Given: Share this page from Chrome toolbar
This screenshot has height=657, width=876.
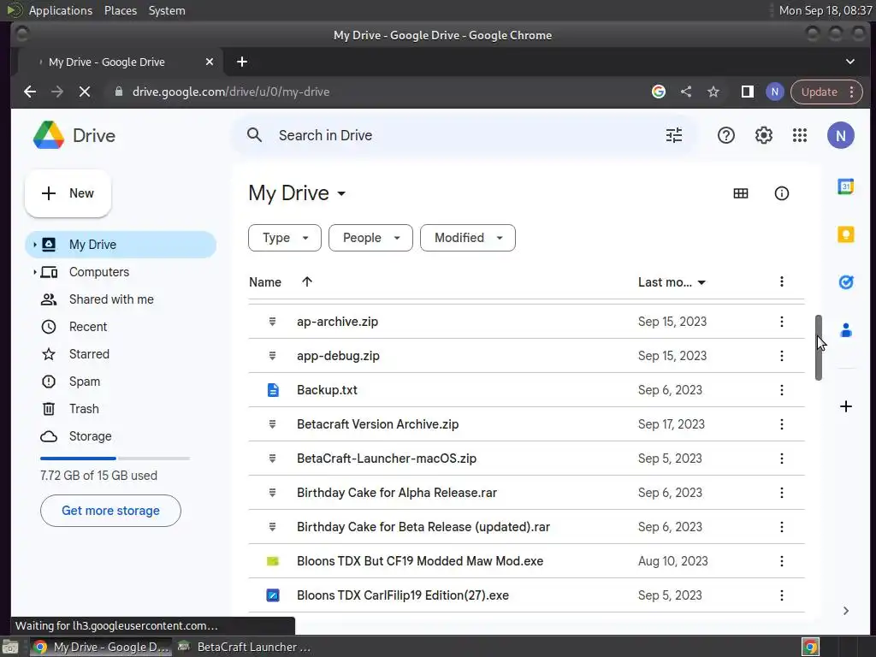Looking at the screenshot, I should click(685, 92).
